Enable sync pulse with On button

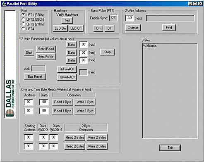[x=98, y=29]
